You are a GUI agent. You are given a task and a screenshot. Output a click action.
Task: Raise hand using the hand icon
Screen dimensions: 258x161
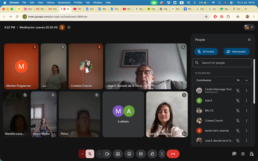152,154
